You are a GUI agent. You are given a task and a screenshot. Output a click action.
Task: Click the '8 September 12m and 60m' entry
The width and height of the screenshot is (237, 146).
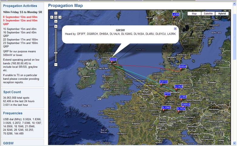(20, 17)
